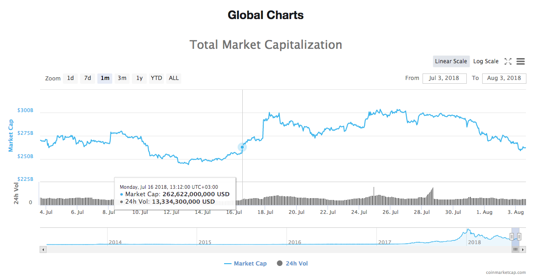Switch the chart to Log Scale
Screen dimensions: 539x279
click(x=485, y=61)
